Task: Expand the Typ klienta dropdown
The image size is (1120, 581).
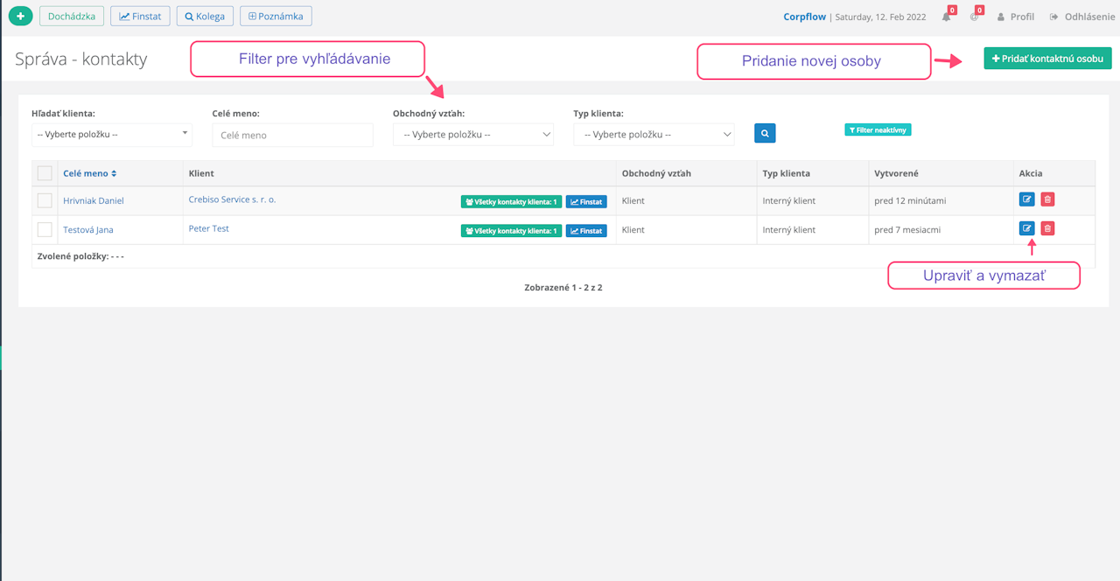Action: [x=654, y=135]
